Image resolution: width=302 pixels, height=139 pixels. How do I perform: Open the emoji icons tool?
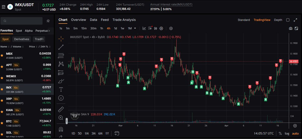(x=61, y=98)
